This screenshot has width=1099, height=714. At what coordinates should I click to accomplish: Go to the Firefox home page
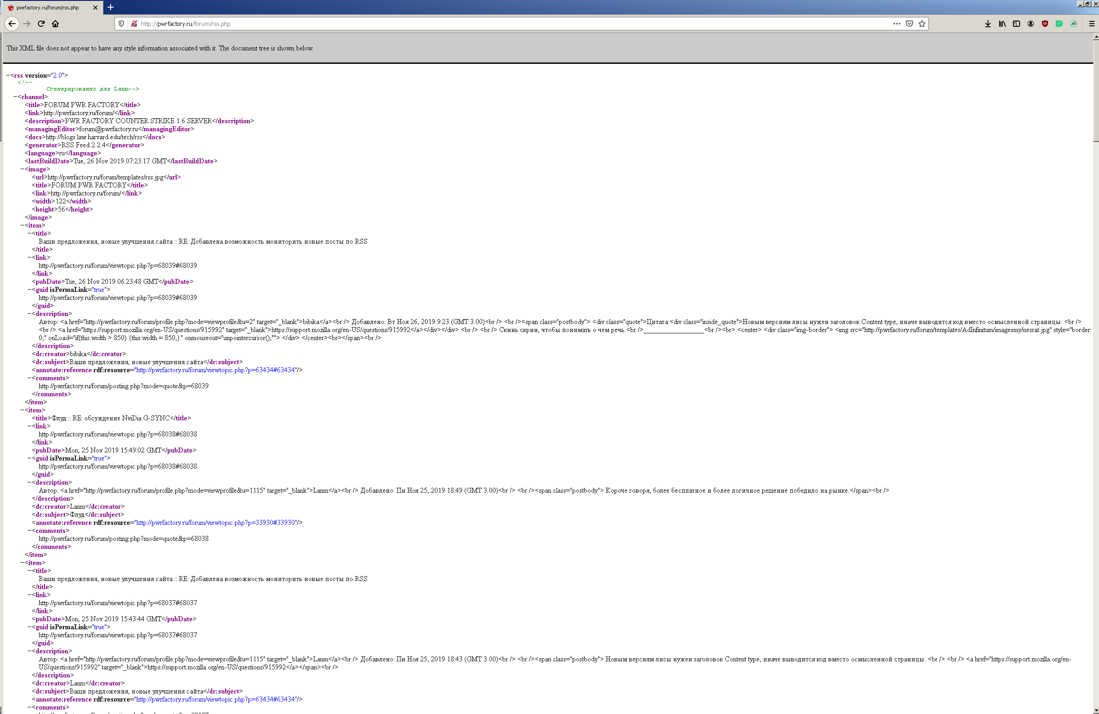pyautogui.click(x=55, y=24)
